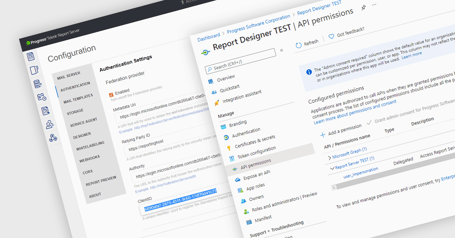
Task: Click the Token configuration bars icon
Action: 232,159
